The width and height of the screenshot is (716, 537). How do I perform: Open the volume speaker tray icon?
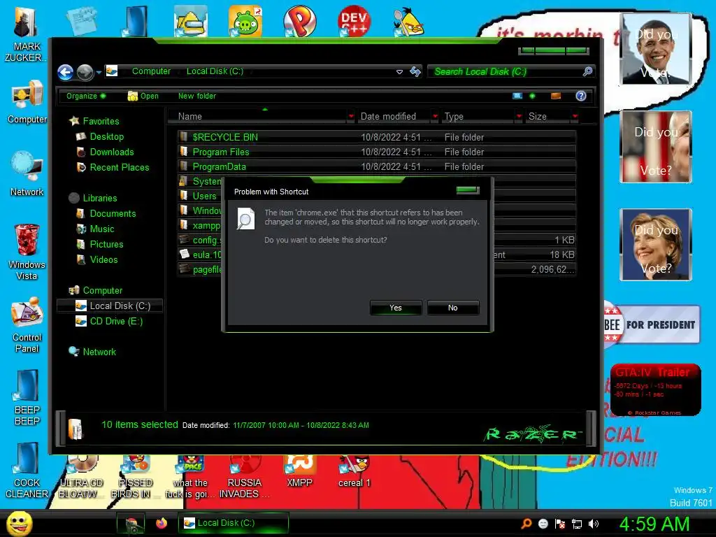(594, 524)
